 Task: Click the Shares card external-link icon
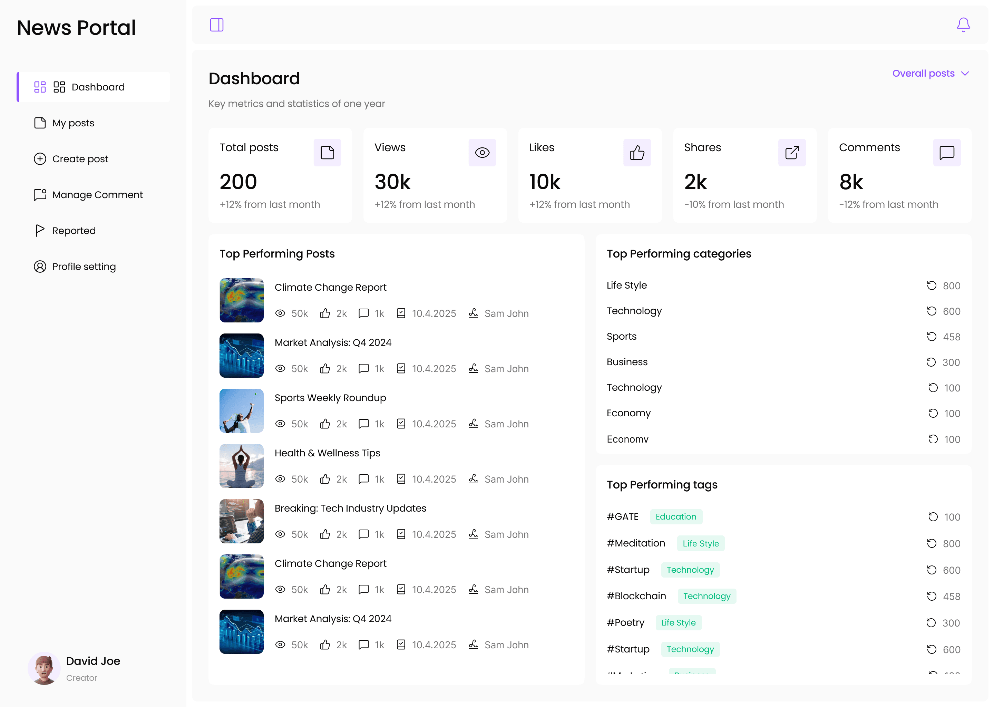click(x=792, y=153)
